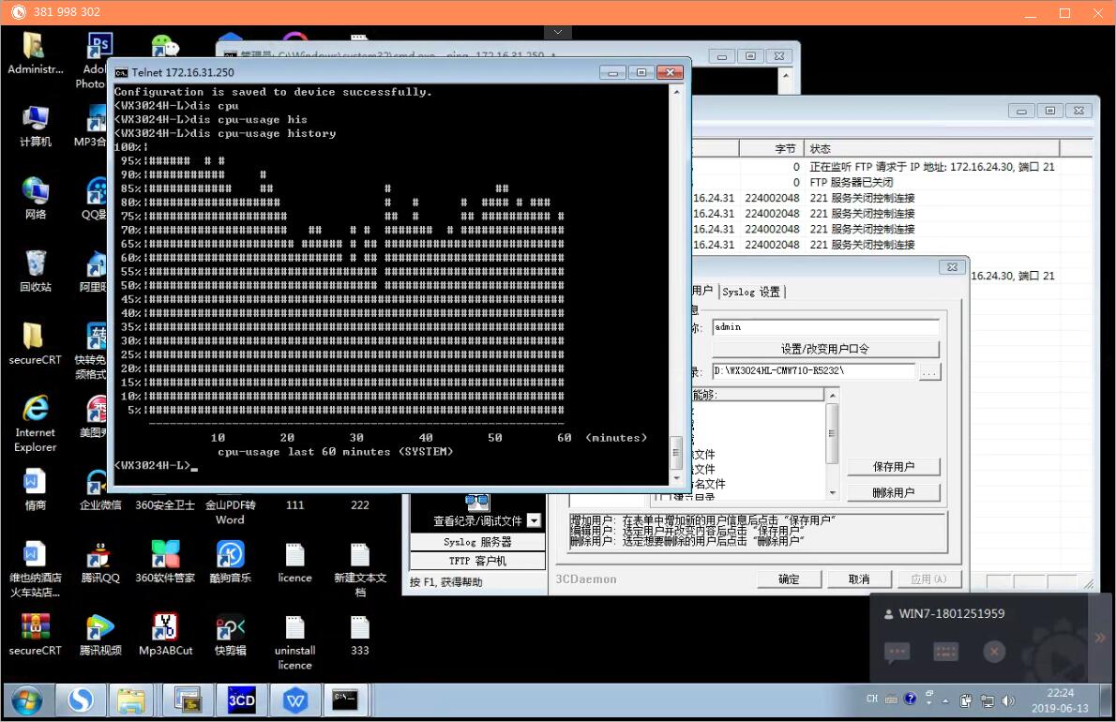The width and height of the screenshot is (1116, 722).
Task: Click the browse "..." button beside path
Action: point(928,371)
